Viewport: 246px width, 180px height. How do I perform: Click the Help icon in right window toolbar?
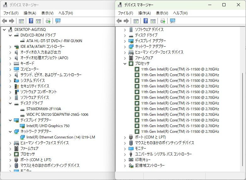146,21
